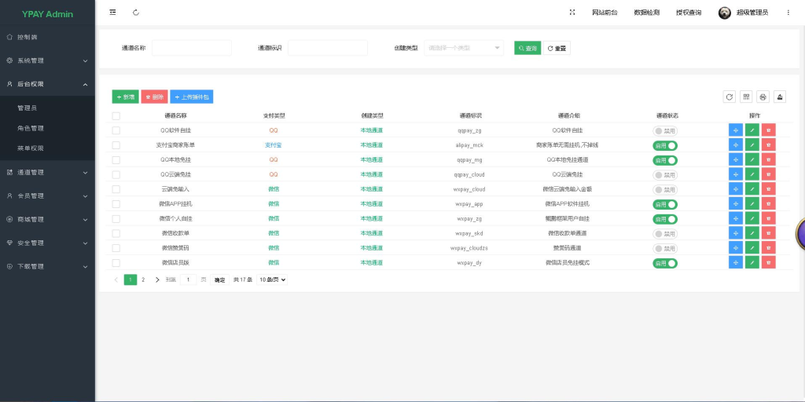Screen dimensions: 805x402
Task: Edit the alipay_mck channel with green pencil
Action: [x=752, y=145]
